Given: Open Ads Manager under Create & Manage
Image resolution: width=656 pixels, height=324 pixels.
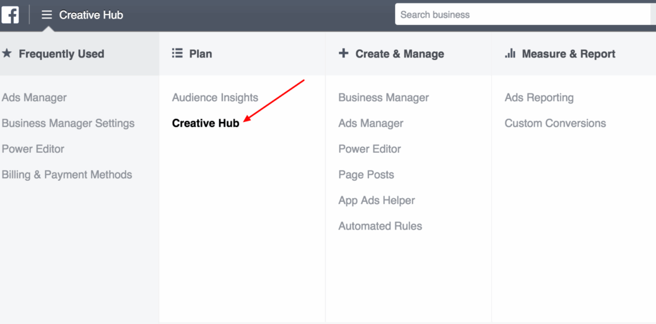Looking at the screenshot, I should [x=371, y=123].
